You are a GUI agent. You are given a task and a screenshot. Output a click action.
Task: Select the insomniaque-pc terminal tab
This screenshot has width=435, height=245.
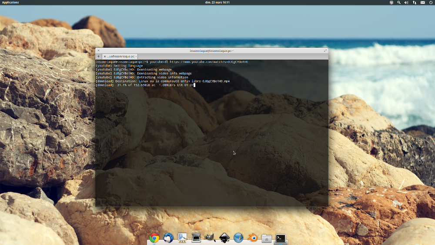pyautogui.click(x=120, y=56)
